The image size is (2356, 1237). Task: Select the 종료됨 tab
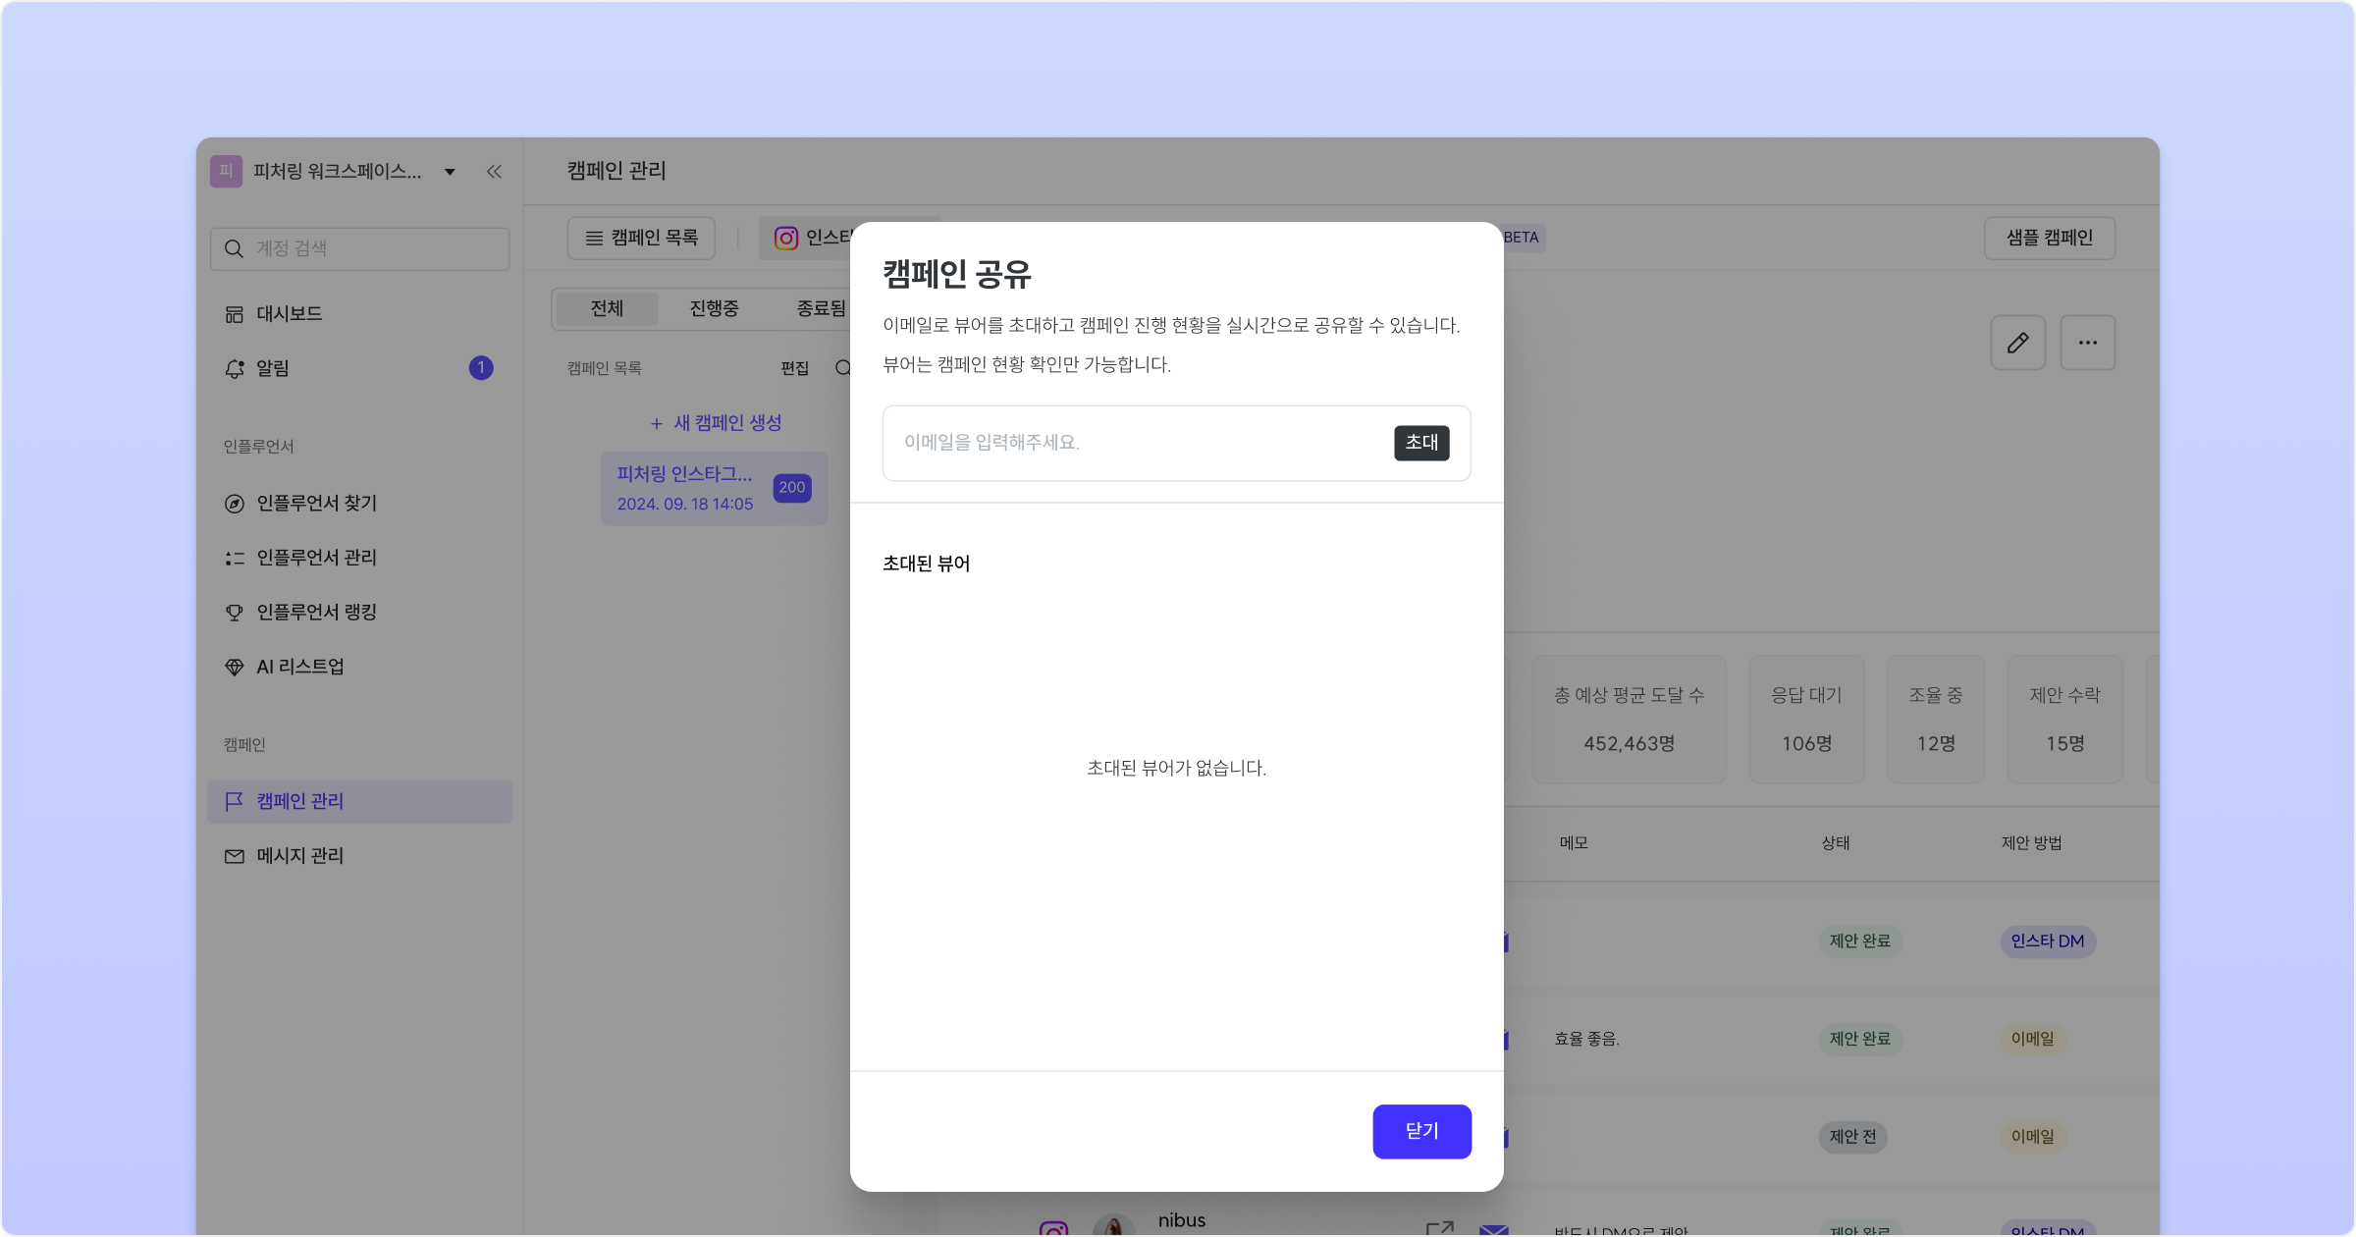821,308
